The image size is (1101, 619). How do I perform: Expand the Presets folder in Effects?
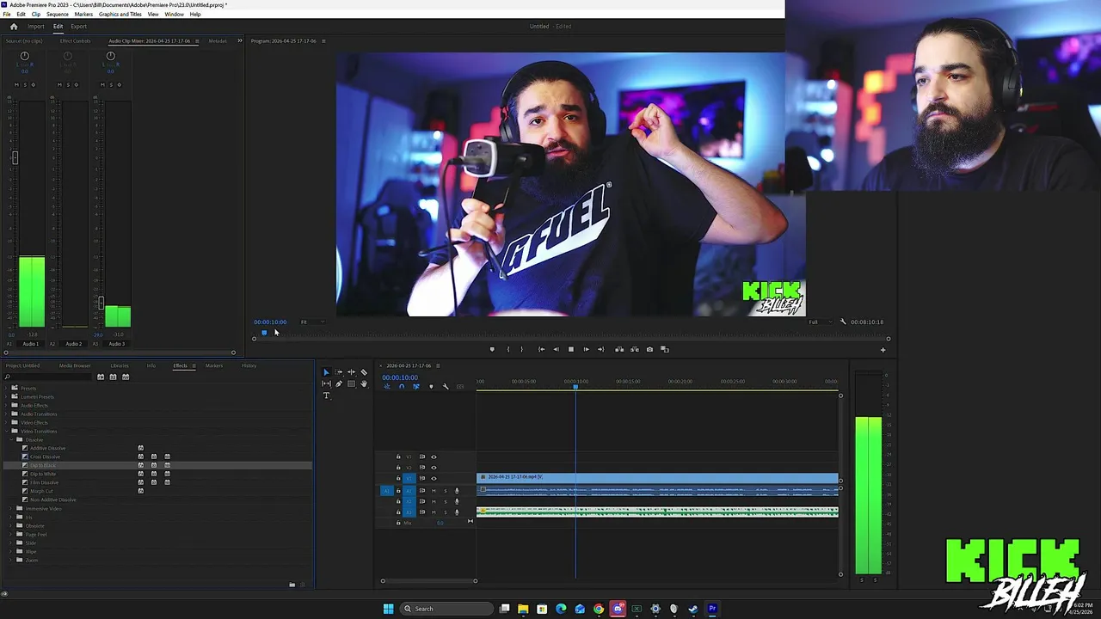[7, 389]
